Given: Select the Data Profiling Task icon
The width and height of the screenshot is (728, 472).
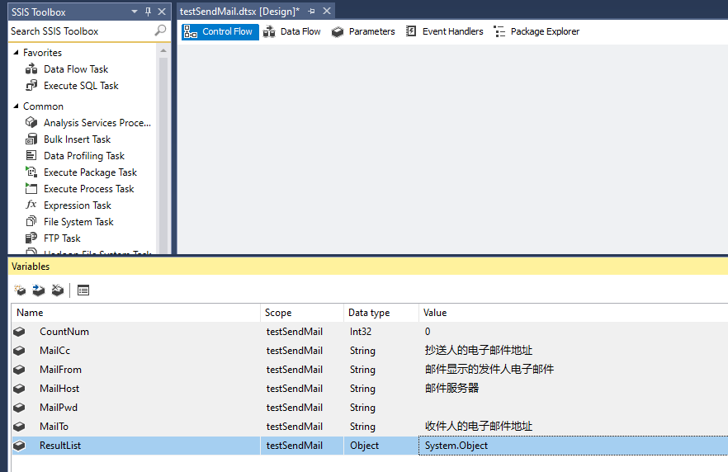Looking at the screenshot, I should click(31, 155).
